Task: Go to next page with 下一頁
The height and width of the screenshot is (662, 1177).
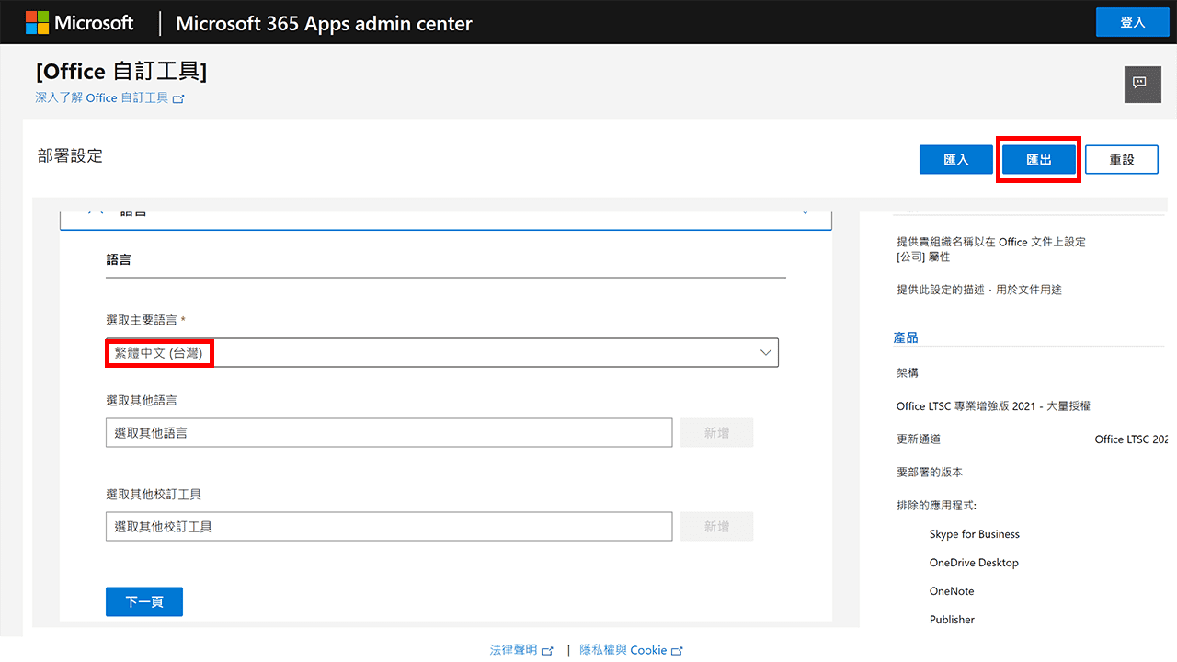Action: (144, 601)
